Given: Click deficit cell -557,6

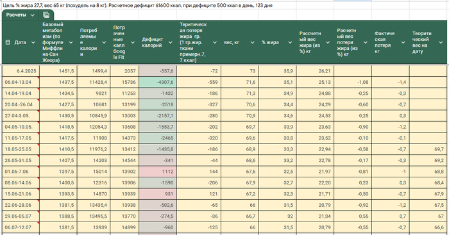Looking at the screenshot, I should coord(158,71).
